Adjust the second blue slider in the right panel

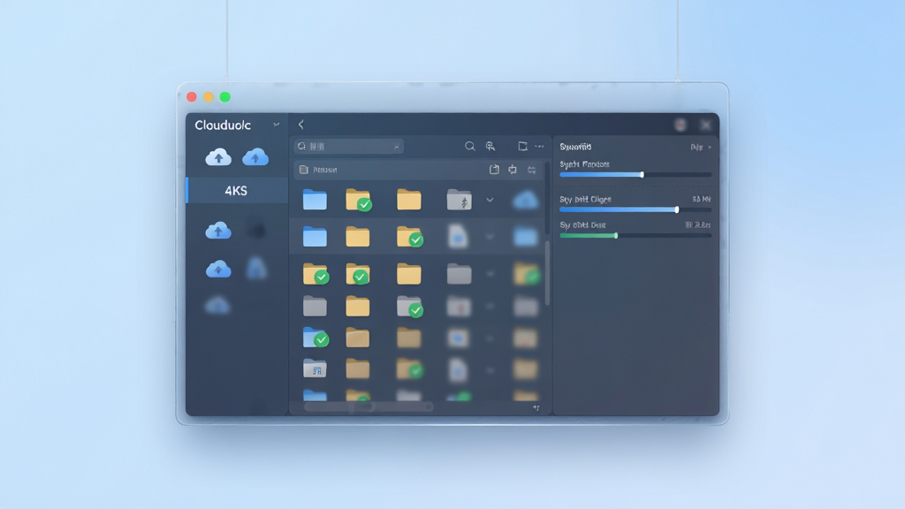635,209
